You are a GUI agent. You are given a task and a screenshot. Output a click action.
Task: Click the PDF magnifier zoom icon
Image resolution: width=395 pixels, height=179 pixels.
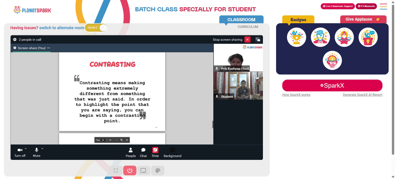point(121,140)
